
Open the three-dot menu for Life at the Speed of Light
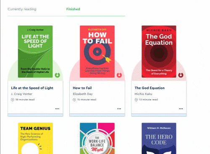point(57,109)
